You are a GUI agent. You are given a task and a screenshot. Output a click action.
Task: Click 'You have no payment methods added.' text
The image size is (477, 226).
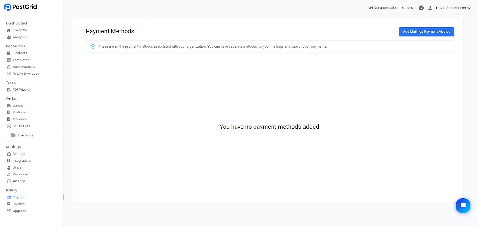point(270,127)
